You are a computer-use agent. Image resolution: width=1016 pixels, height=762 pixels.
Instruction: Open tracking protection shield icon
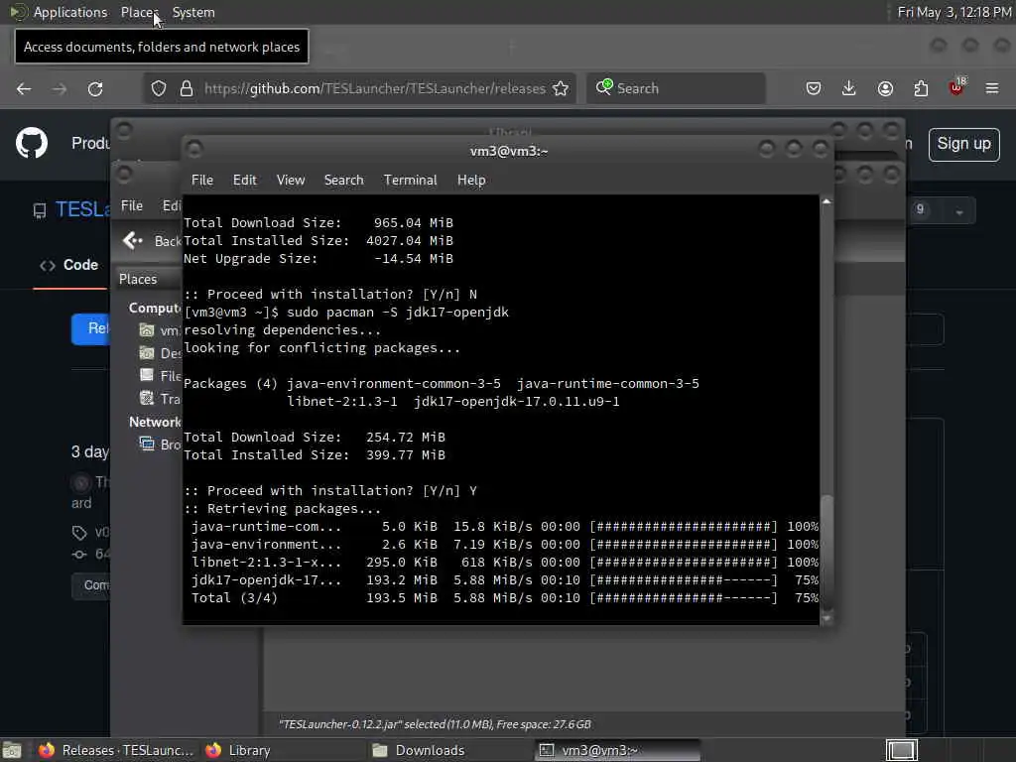pos(159,88)
